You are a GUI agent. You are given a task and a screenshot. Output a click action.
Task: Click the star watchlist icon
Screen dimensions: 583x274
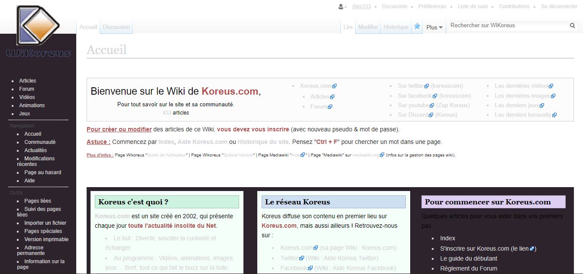417,26
